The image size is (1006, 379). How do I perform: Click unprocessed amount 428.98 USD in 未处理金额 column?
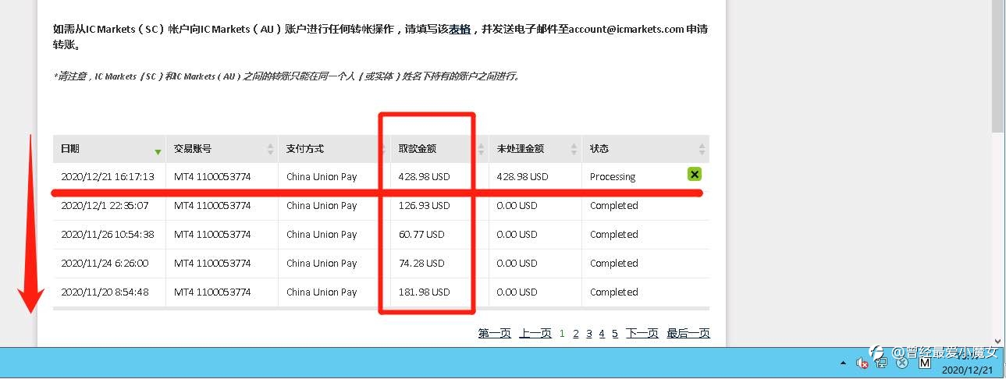point(522,177)
